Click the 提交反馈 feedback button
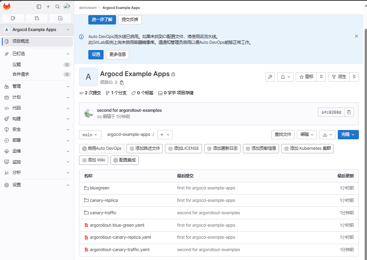The width and height of the screenshot is (367, 260). tap(130, 19)
